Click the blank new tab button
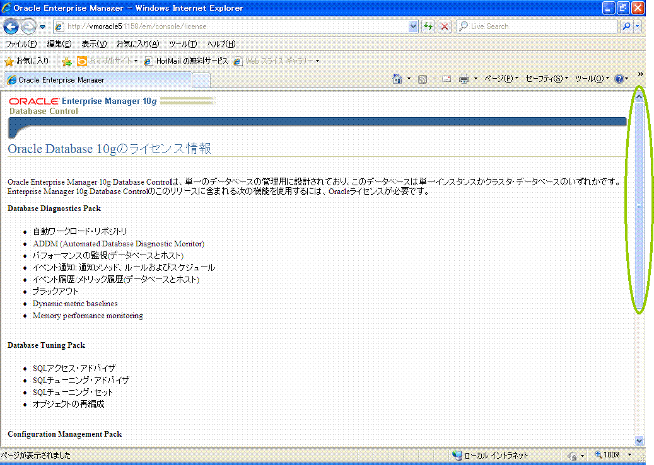The width and height of the screenshot is (654, 465). [x=201, y=80]
